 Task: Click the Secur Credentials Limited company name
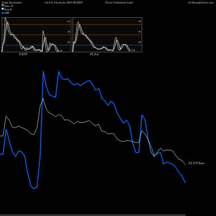[119, 3]
